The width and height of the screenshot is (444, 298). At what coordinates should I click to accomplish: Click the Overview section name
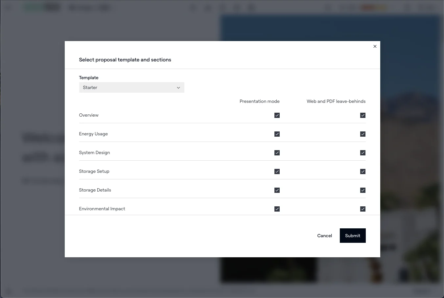click(89, 115)
